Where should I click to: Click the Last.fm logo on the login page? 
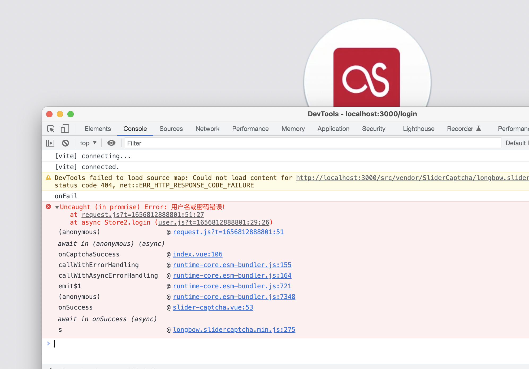366,77
